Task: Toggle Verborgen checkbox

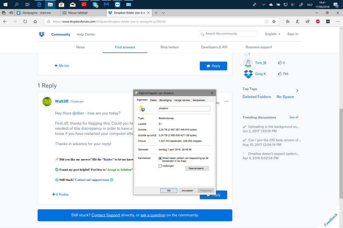Action: pyautogui.click(x=160, y=166)
